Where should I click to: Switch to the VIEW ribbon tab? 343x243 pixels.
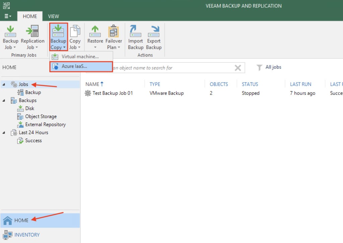tap(53, 16)
